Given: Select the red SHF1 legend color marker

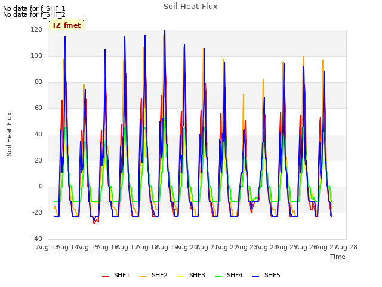Looking at the screenshot, I should 105,276.
